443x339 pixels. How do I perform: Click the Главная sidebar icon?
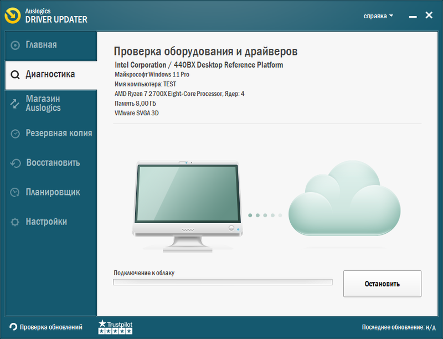pos(15,45)
